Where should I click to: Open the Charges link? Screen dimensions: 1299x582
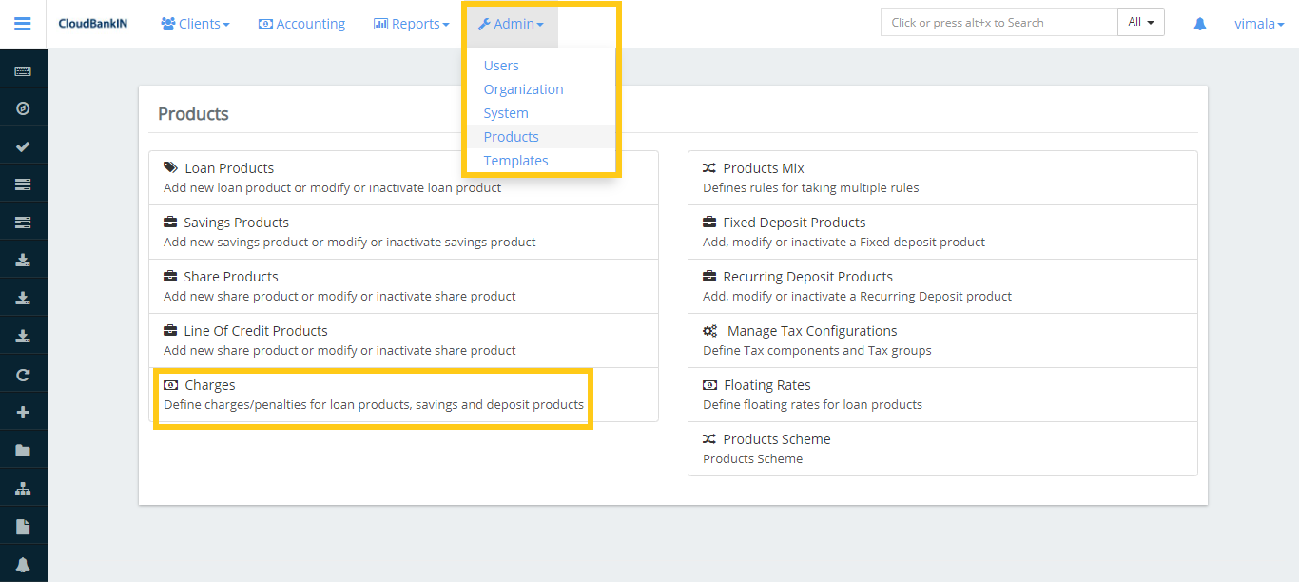point(209,385)
